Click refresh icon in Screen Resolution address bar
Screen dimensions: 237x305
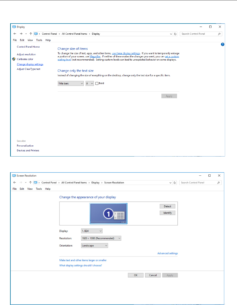[x=175, y=183]
